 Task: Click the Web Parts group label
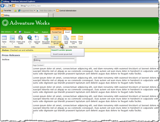[x=73, y=47]
